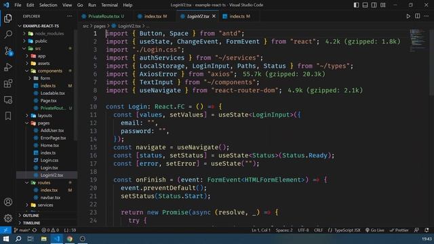Click Spaces: 2 indentation setting

[284, 230]
